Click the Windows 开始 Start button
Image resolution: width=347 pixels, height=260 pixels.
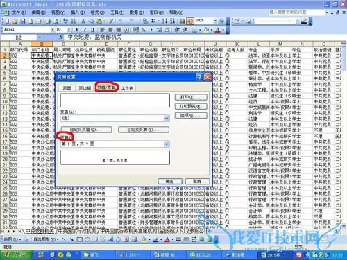pyautogui.click(x=16, y=254)
